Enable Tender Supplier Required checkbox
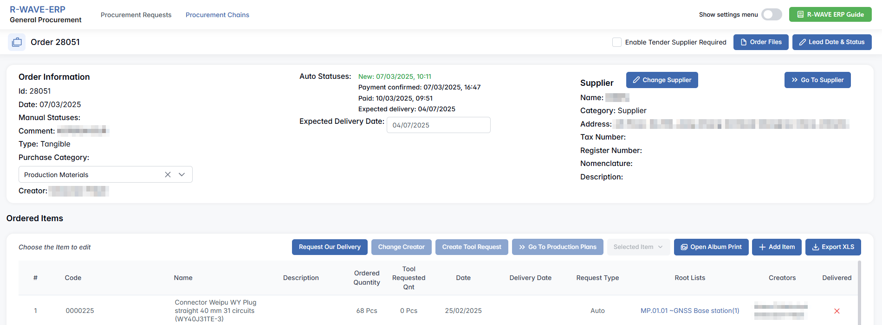882x325 pixels. tap(617, 42)
